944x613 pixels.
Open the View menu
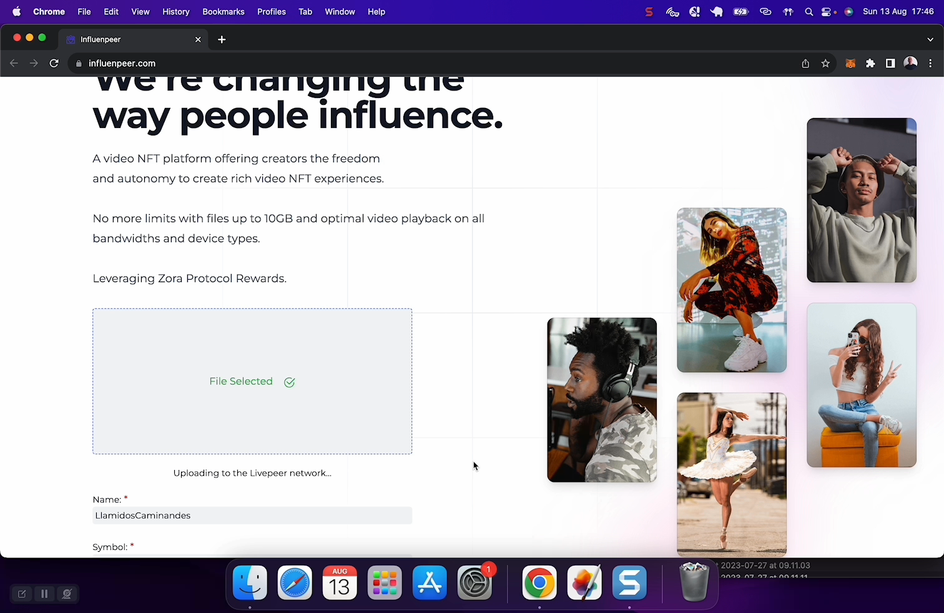[x=140, y=12]
